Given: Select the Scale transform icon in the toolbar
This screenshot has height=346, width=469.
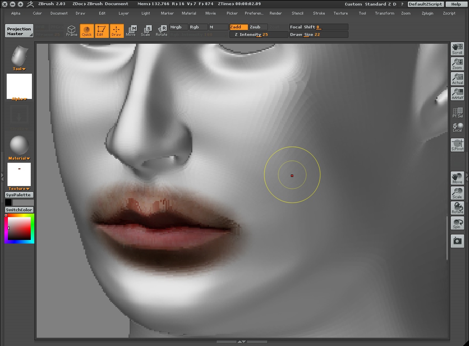Looking at the screenshot, I should (146, 30).
